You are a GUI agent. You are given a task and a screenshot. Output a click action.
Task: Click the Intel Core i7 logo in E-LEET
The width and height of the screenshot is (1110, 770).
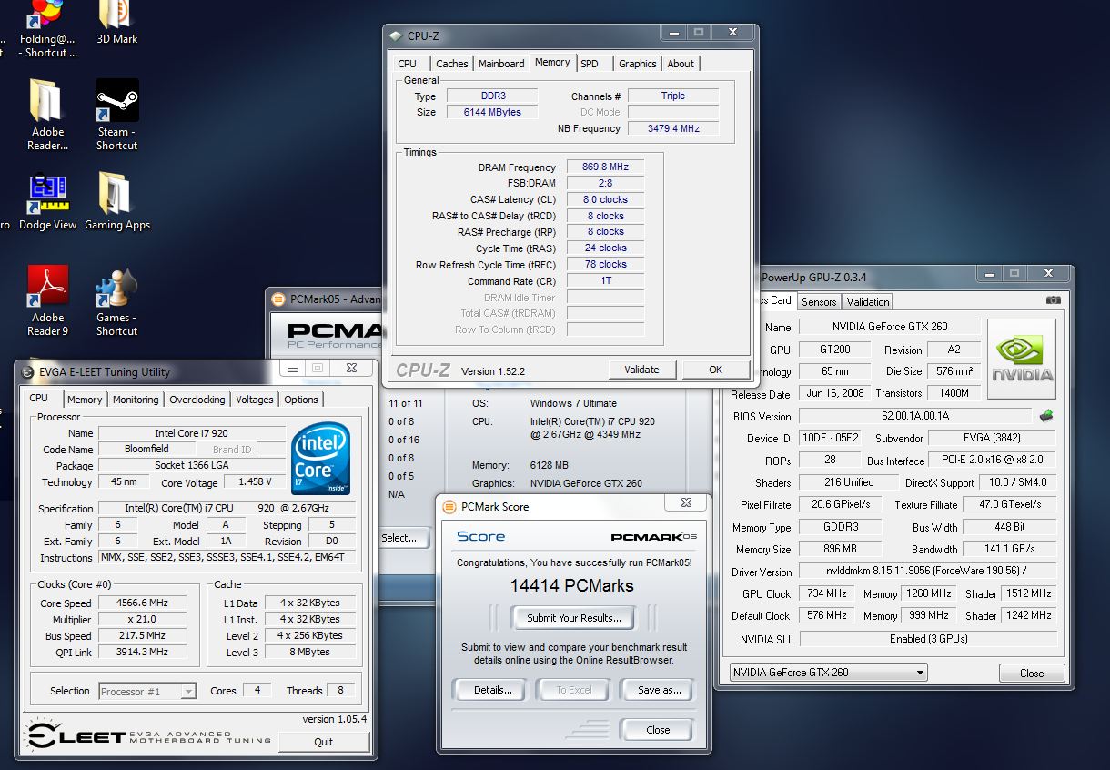pyautogui.click(x=319, y=459)
